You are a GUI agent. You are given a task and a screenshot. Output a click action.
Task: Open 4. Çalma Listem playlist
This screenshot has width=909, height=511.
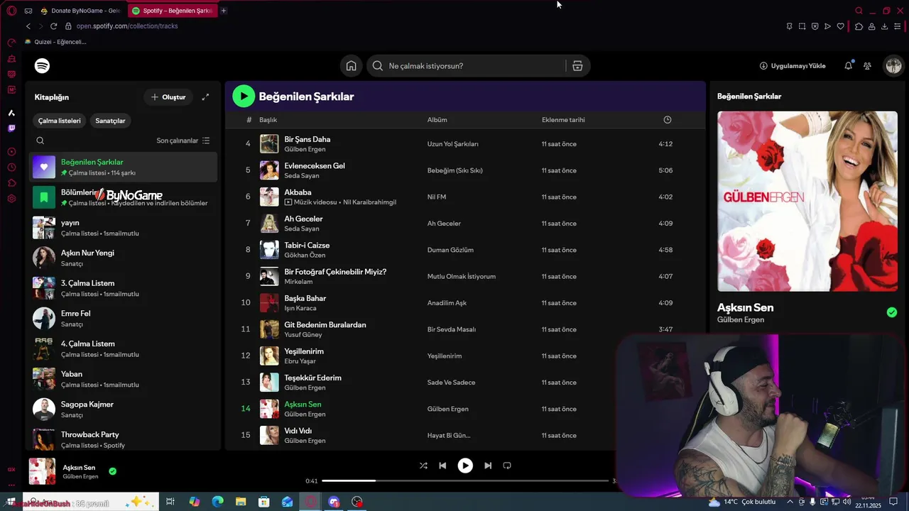coord(124,348)
